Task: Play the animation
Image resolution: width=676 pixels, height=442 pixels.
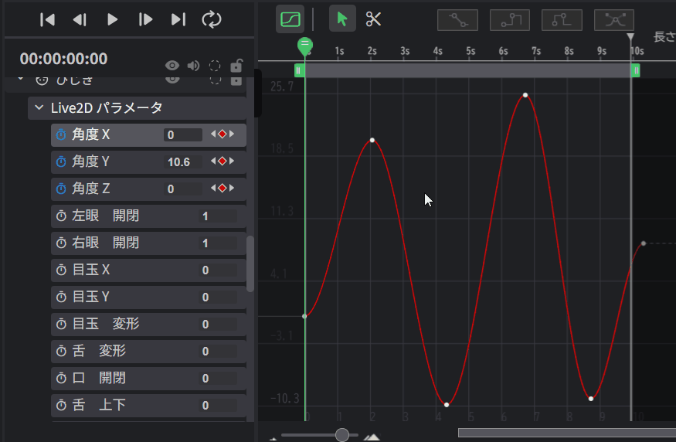Action: [x=113, y=19]
